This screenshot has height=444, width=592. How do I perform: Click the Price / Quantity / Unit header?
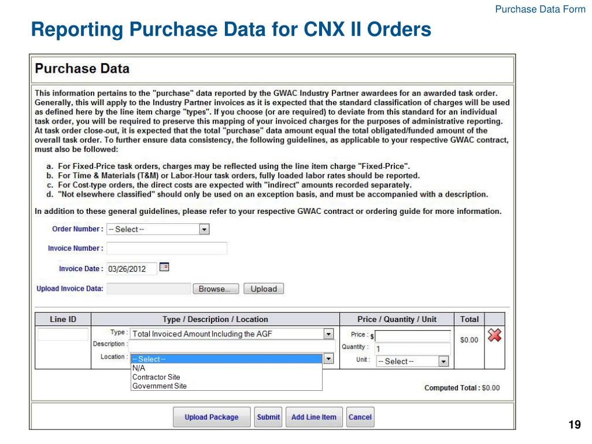tap(397, 319)
